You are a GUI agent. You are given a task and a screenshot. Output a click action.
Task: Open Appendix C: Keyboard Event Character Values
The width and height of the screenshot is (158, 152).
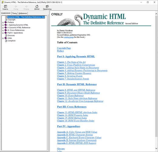click(x=79, y=137)
